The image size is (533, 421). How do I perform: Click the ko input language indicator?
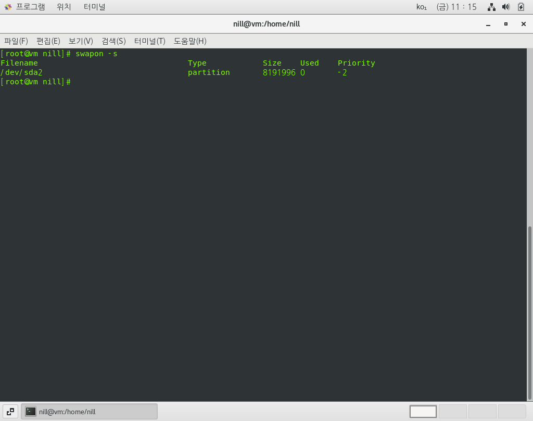[x=422, y=7]
